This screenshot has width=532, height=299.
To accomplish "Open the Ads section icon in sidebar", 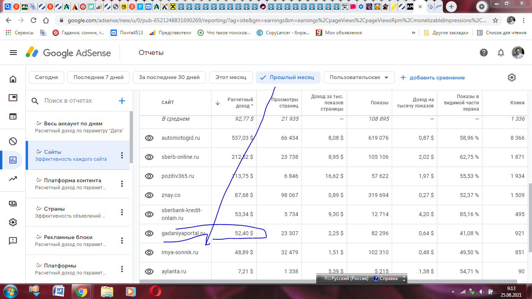I will pyautogui.click(x=13, y=98).
